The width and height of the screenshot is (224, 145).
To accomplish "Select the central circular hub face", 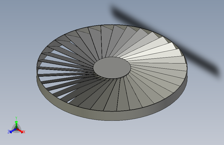I will (112, 68).
